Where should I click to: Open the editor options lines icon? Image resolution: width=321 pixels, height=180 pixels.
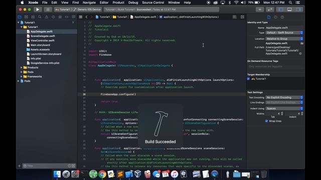click(x=235, y=17)
